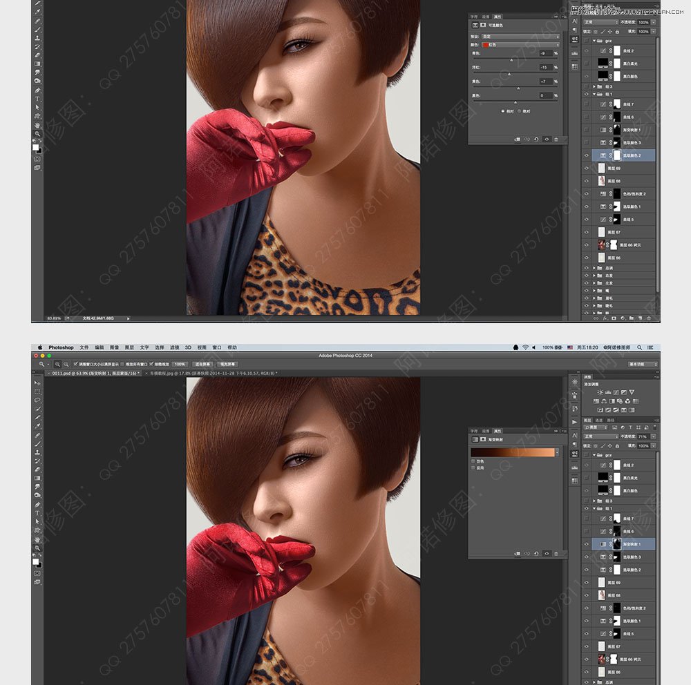Open the 不透明度 opacity dropdown in Layers panel
The width and height of the screenshot is (691, 685).
tap(652, 435)
